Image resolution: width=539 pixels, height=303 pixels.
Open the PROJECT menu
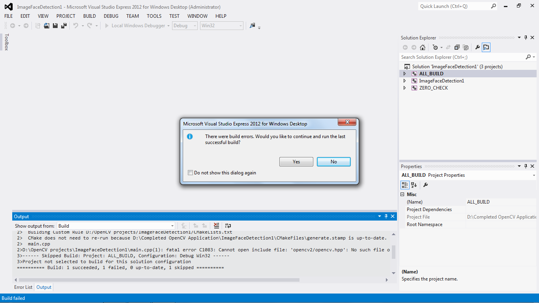point(66,16)
